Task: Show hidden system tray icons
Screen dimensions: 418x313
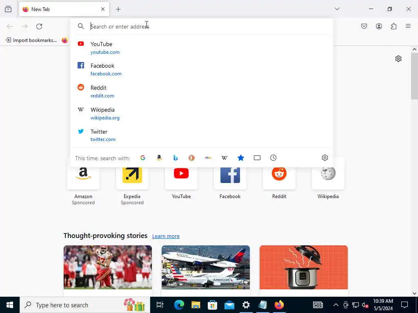Action: click(x=336, y=305)
